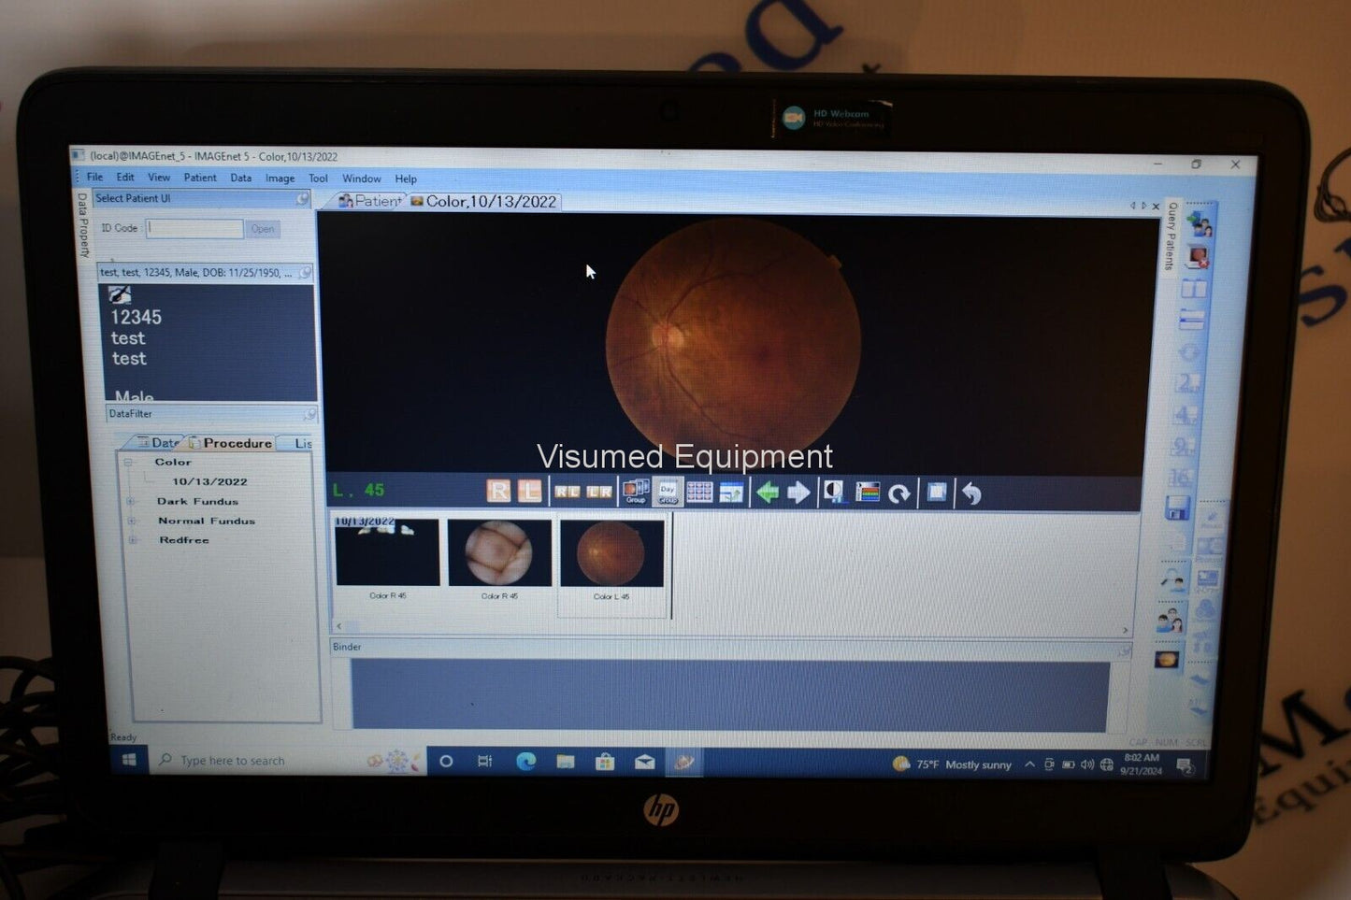Screen dimensions: 1351x900
Task: Click the undo arrow in image toolbar
Action: coord(971,493)
